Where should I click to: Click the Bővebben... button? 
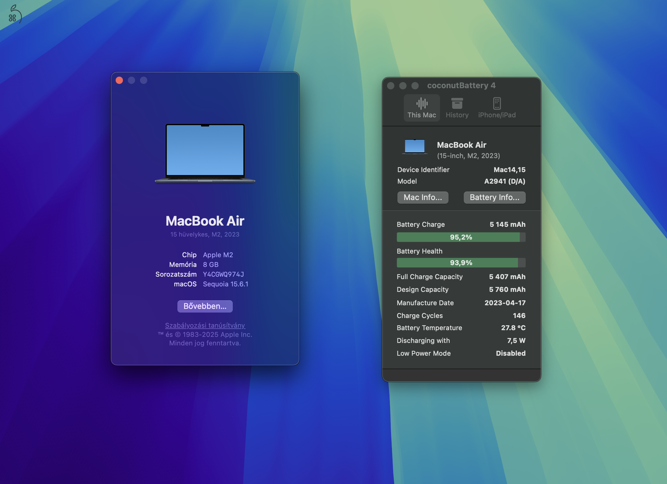(205, 306)
